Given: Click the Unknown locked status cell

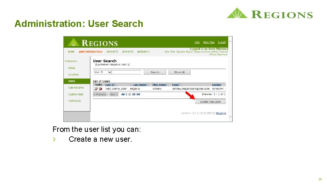Looking at the screenshot, I should 218,89.
